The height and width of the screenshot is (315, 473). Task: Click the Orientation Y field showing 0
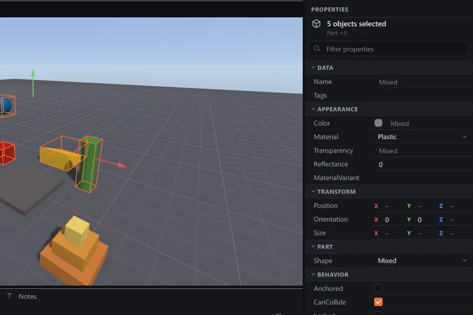421,219
